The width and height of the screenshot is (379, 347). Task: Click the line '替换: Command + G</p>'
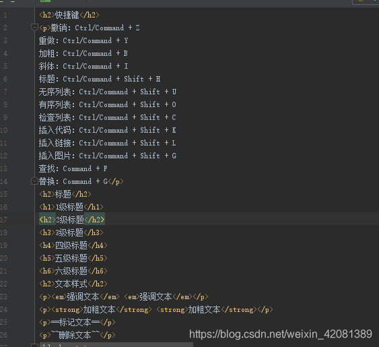tap(81, 181)
